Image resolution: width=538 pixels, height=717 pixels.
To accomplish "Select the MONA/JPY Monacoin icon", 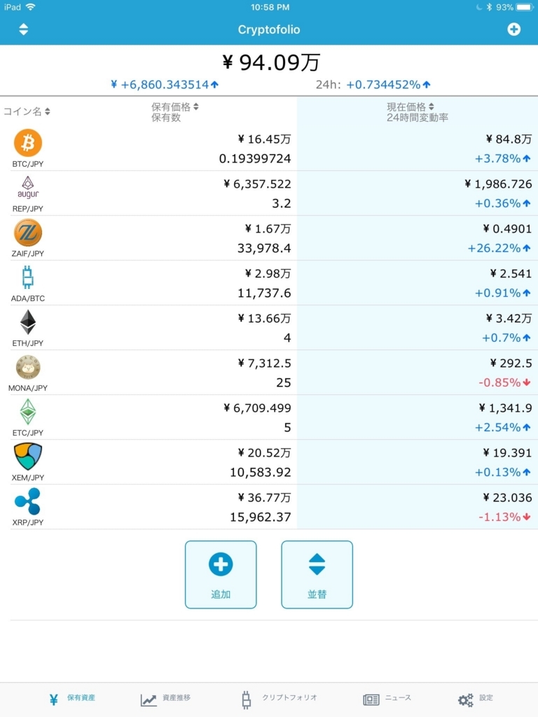I will [28, 367].
